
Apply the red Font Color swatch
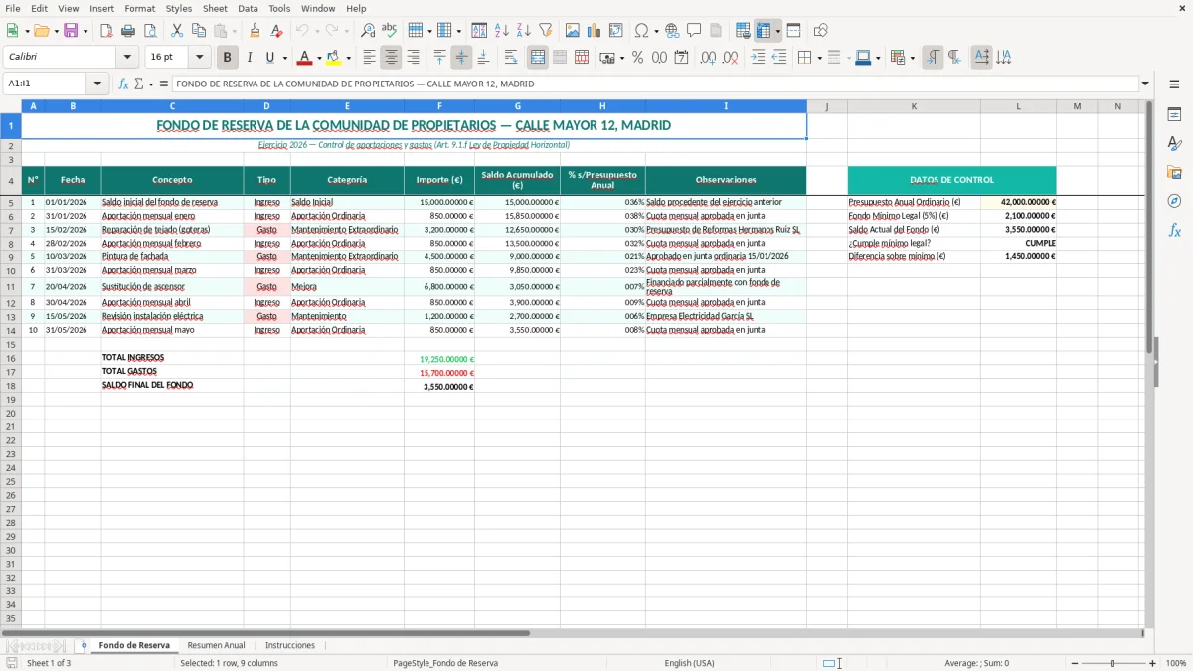coord(305,58)
